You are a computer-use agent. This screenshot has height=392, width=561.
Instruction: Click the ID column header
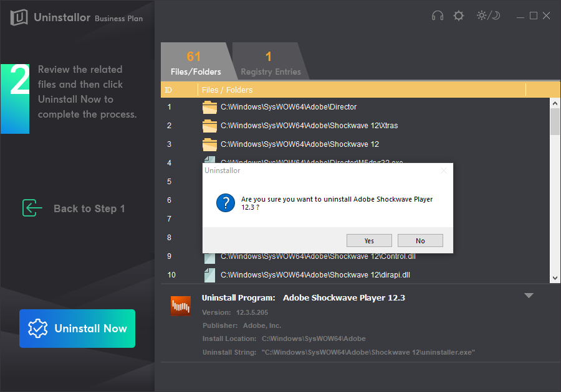point(168,90)
